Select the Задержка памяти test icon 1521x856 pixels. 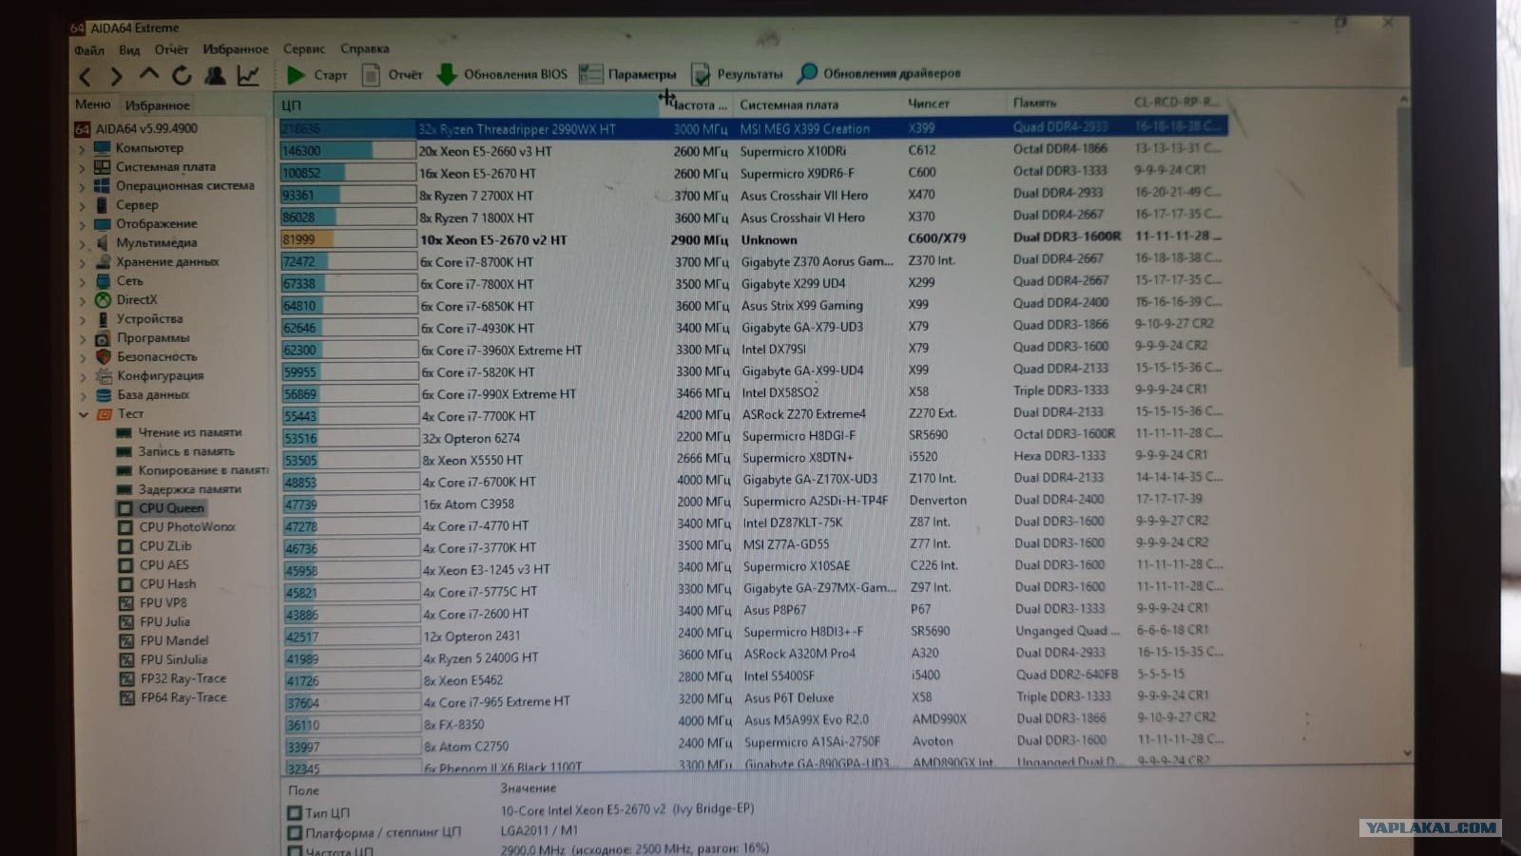click(x=124, y=490)
